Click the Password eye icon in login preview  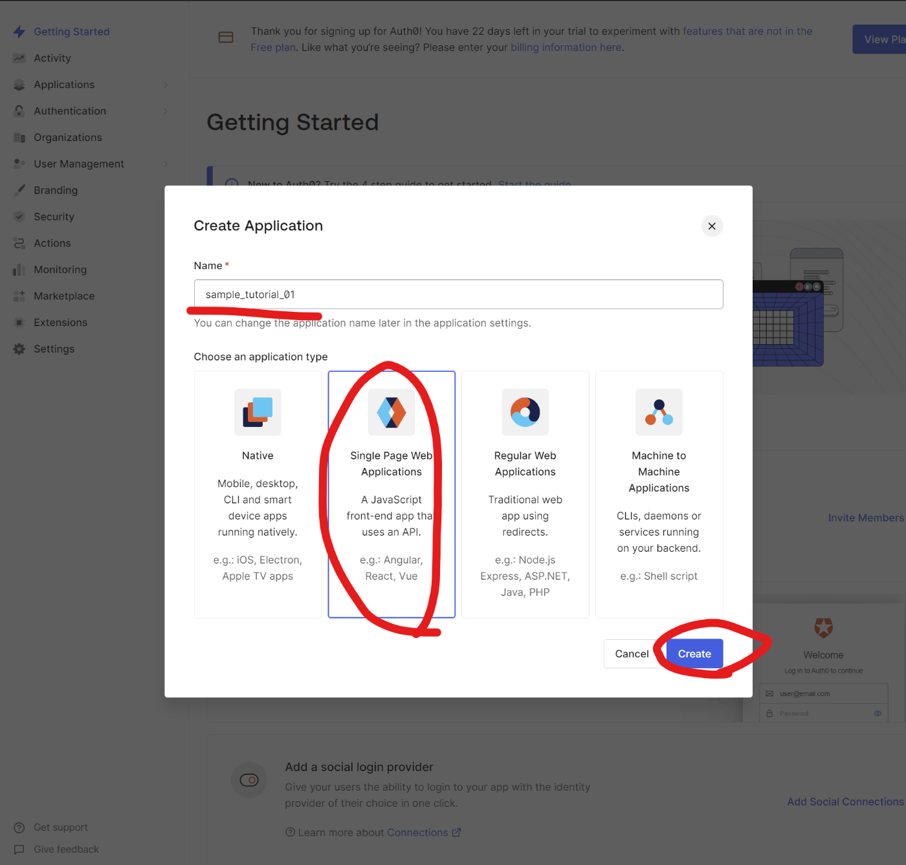tap(878, 714)
